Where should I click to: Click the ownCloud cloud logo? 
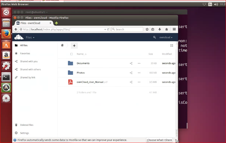tap(19, 37)
